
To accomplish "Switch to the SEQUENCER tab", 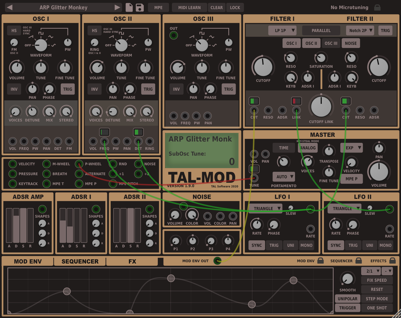I will 80,261.
